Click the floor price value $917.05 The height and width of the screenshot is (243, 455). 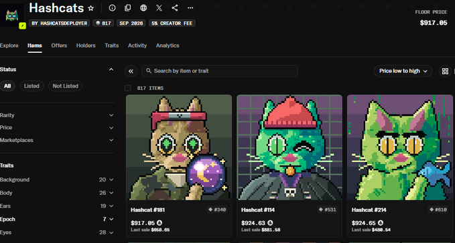(434, 23)
